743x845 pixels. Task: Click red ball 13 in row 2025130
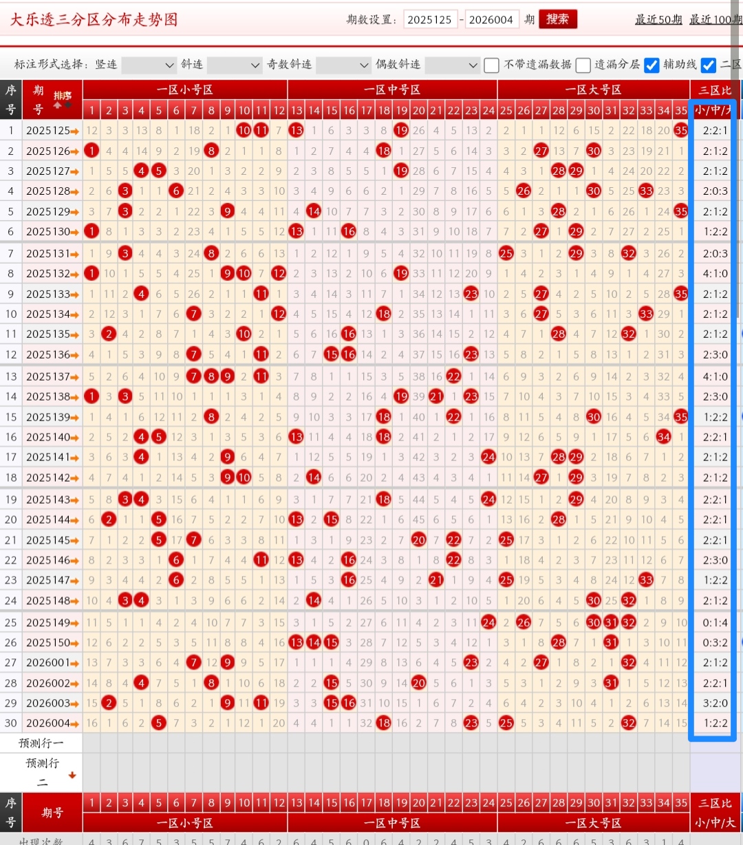coord(297,232)
